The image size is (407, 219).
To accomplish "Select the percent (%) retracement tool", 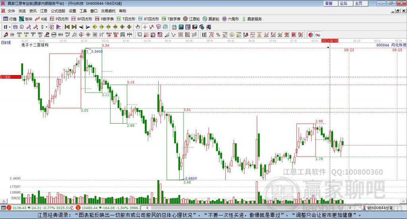I will (218, 35).
